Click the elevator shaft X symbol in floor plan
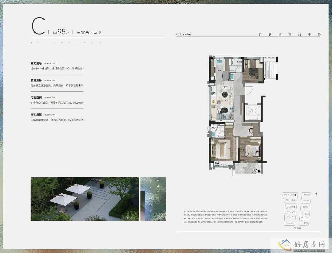This screenshot has width=332, height=253. click(253, 111)
